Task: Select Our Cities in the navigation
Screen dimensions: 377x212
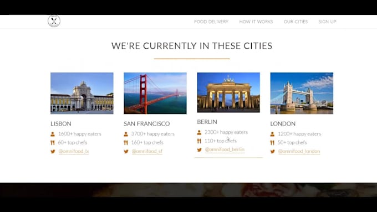Action: coord(296,22)
